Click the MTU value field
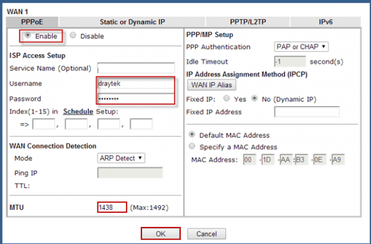Viewport: 371px width, 244px height. pyautogui.click(x=111, y=208)
